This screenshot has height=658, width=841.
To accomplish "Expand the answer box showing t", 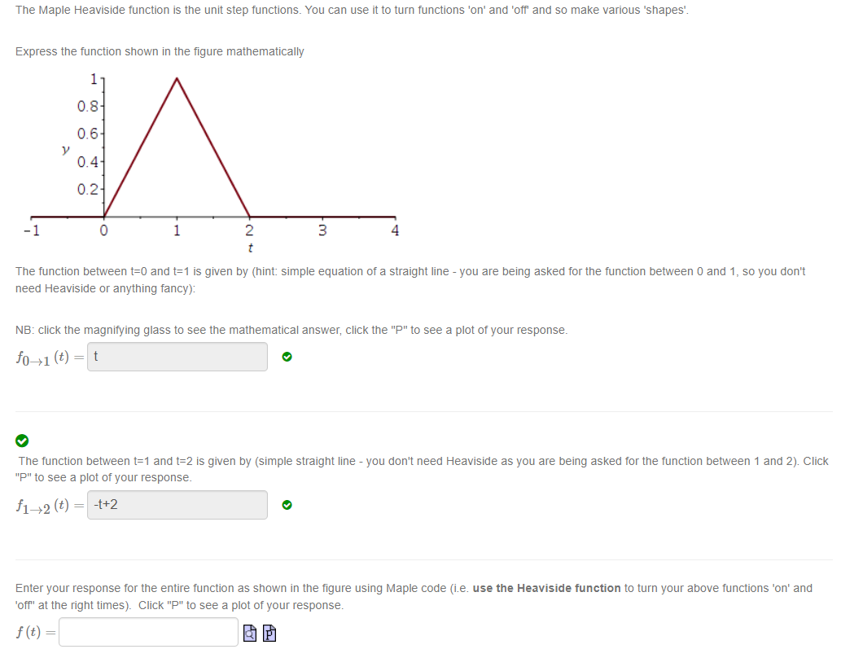I will point(177,356).
